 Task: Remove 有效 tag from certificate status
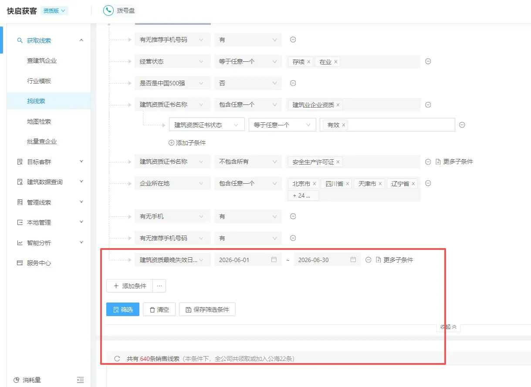[344, 125]
